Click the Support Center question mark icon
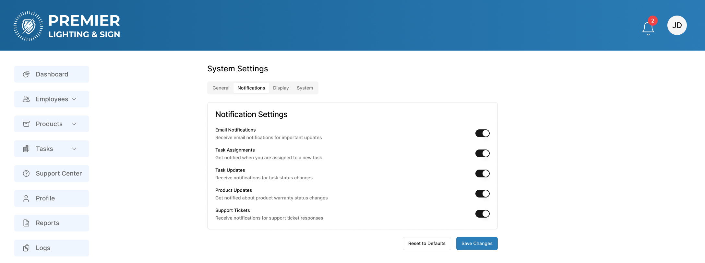 [x=26, y=173]
